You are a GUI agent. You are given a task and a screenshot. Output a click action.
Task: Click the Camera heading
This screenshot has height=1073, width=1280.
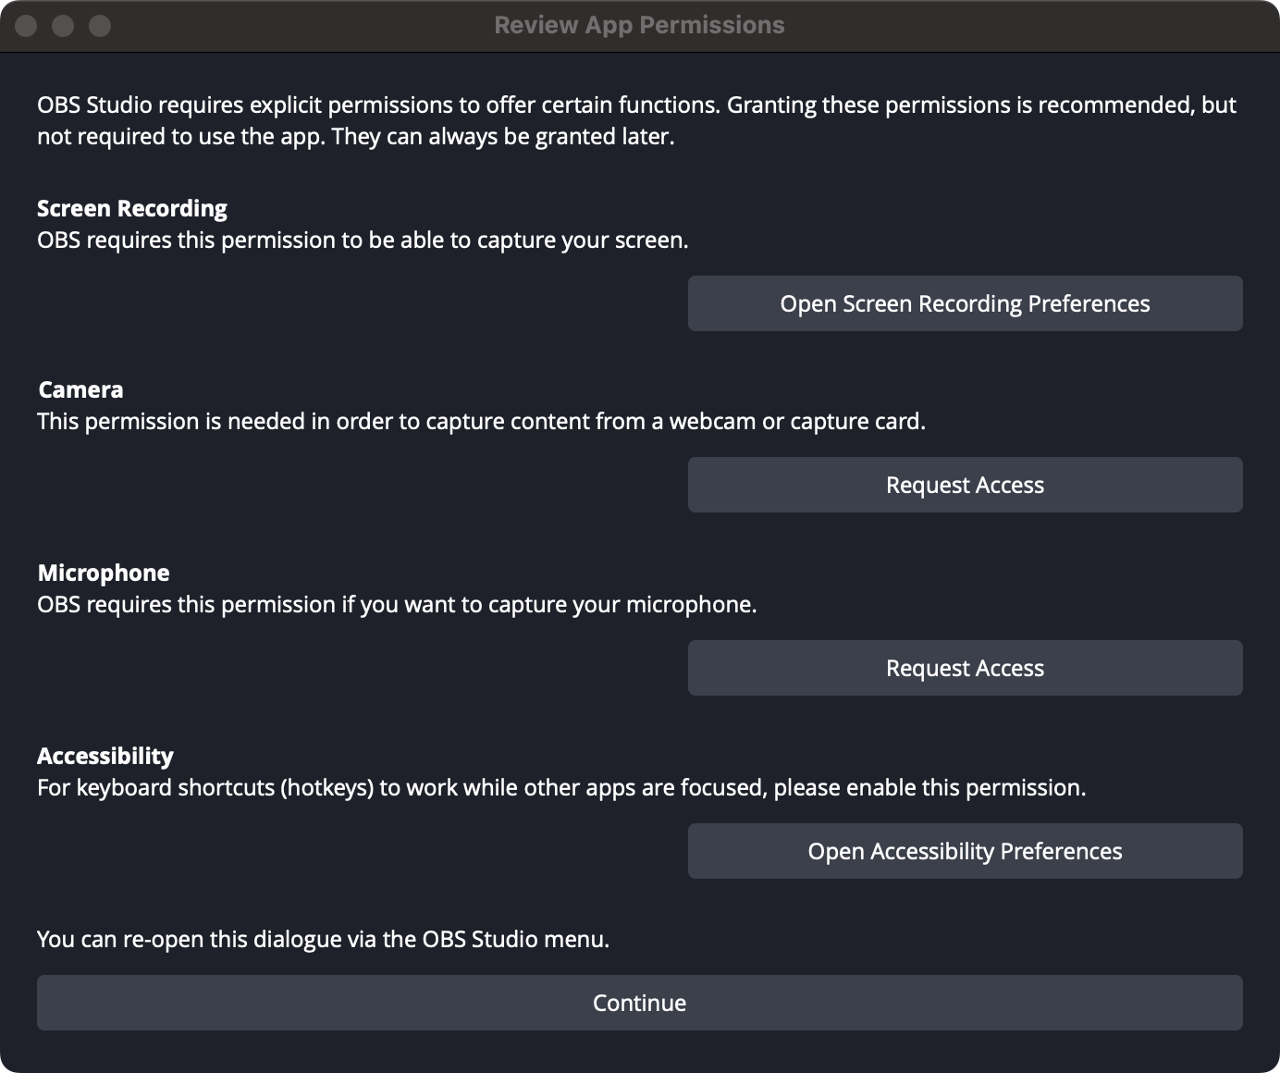pos(80,389)
